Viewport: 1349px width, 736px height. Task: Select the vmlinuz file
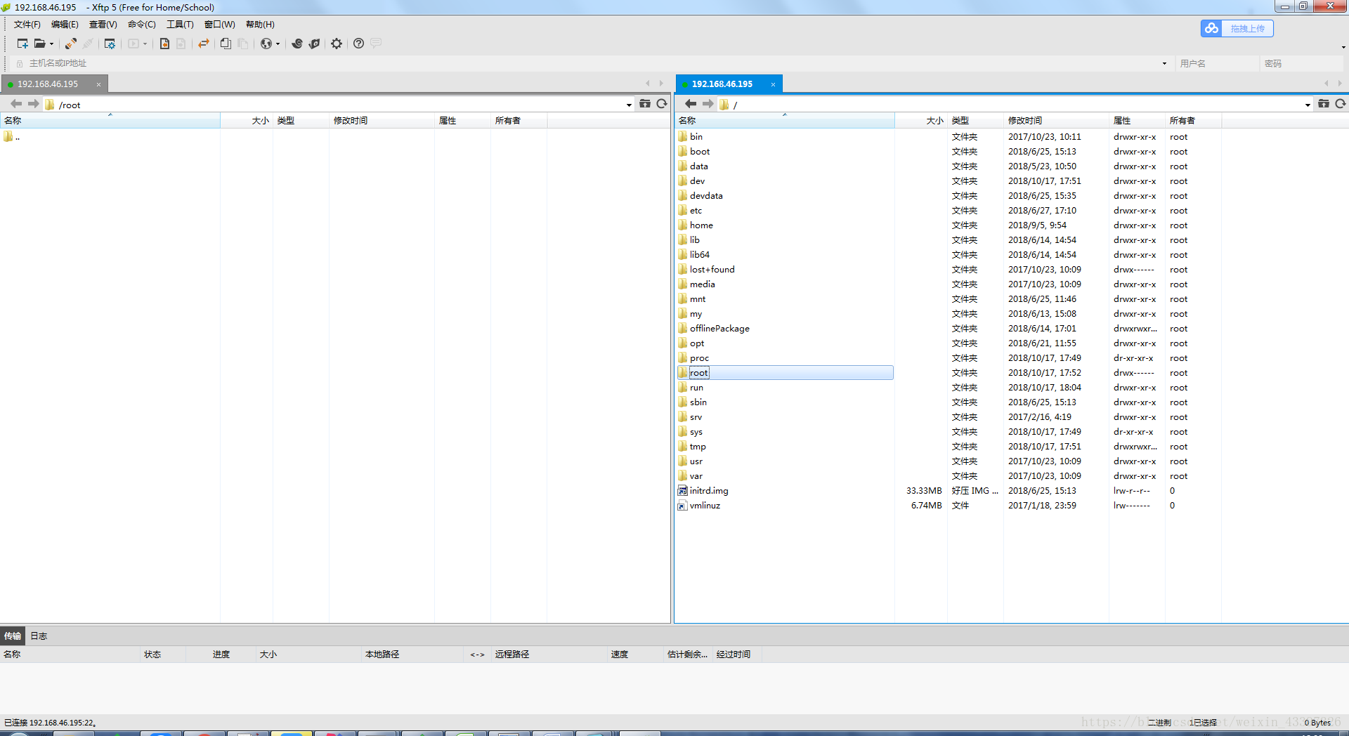(700, 506)
